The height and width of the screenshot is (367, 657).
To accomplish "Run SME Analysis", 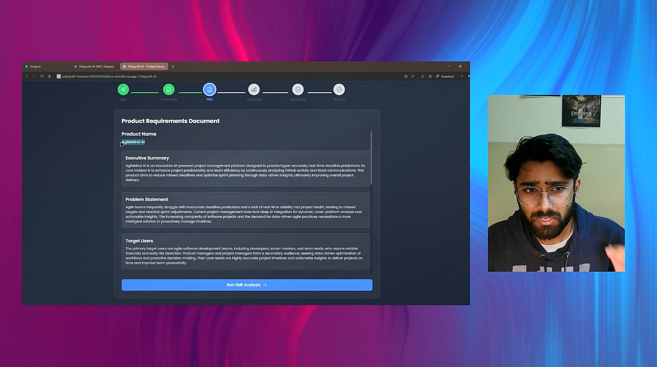I will point(247,285).
